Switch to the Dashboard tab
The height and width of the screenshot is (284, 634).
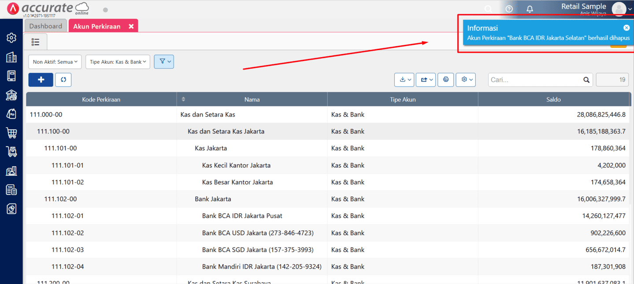point(46,26)
